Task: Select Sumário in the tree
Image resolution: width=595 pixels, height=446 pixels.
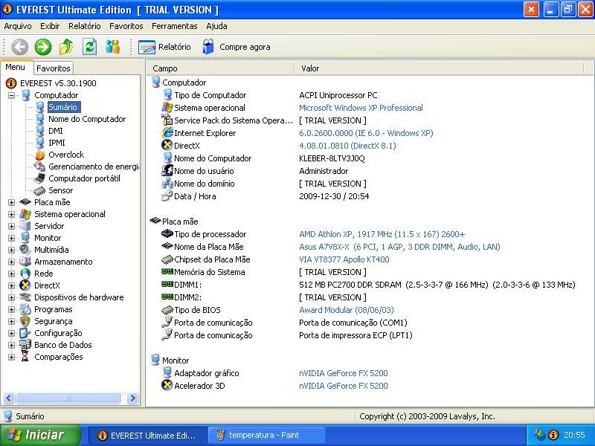Action: point(62,107)
